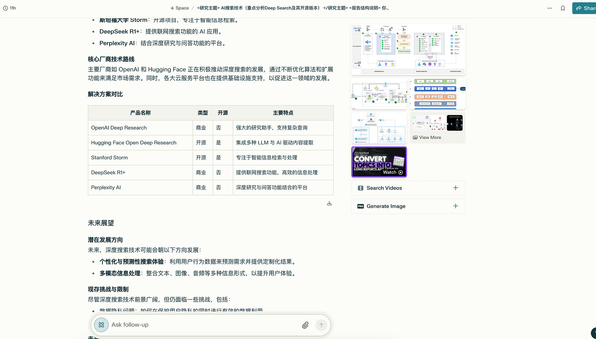Viewport: 596px width, 339px height.
Task: Click the Ask follow-up input field
Action: pyautogui.click(x=205, y=325)
